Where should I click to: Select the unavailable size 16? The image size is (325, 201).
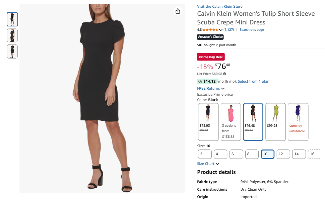(x=315, y=154)
